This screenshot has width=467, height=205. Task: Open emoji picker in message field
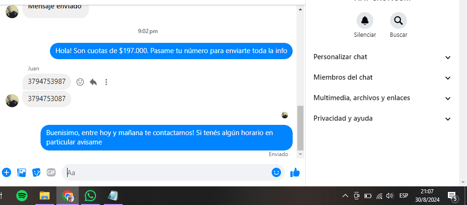(x=276, y=172)
